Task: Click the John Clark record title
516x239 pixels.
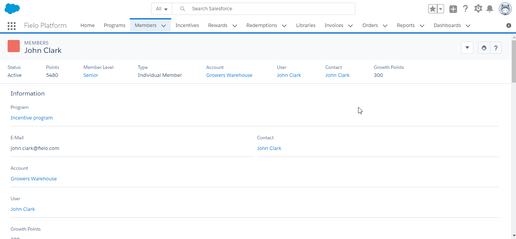Action: pyautogui.click(x=43, y=51)
